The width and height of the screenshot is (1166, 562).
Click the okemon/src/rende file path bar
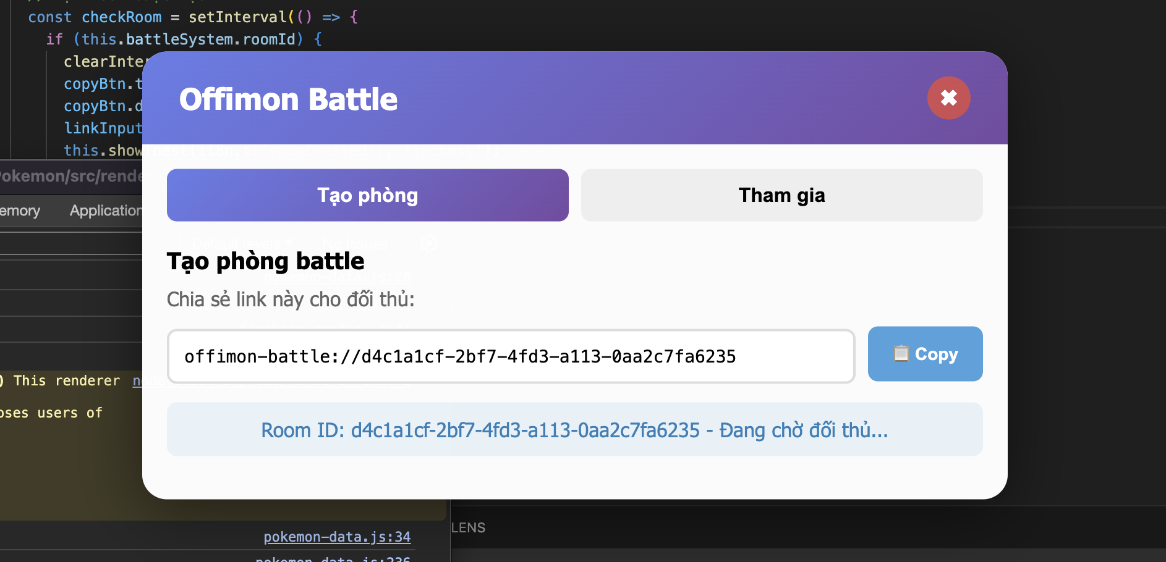pyautogui.click(x=71, y=176)
